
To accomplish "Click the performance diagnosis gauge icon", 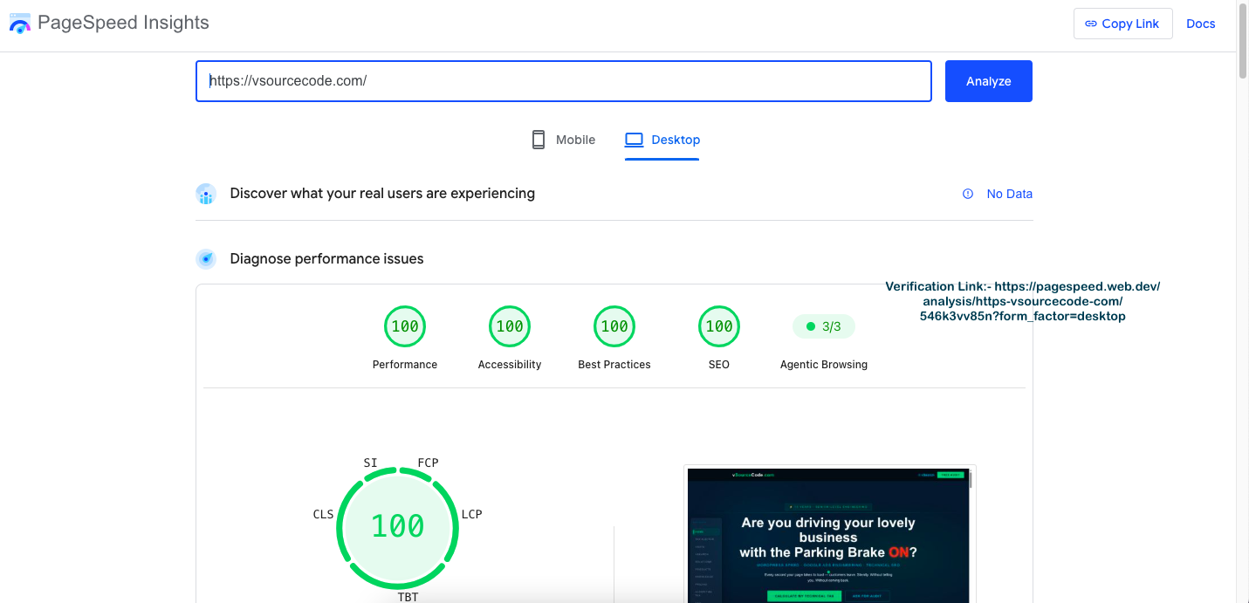I will coord(206,259).
